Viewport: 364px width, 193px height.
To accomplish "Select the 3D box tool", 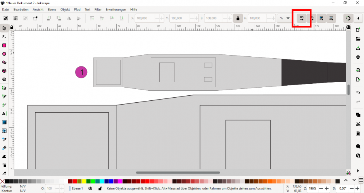I will [x=4, y=71].
